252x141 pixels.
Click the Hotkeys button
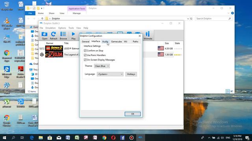coord(131,74)
